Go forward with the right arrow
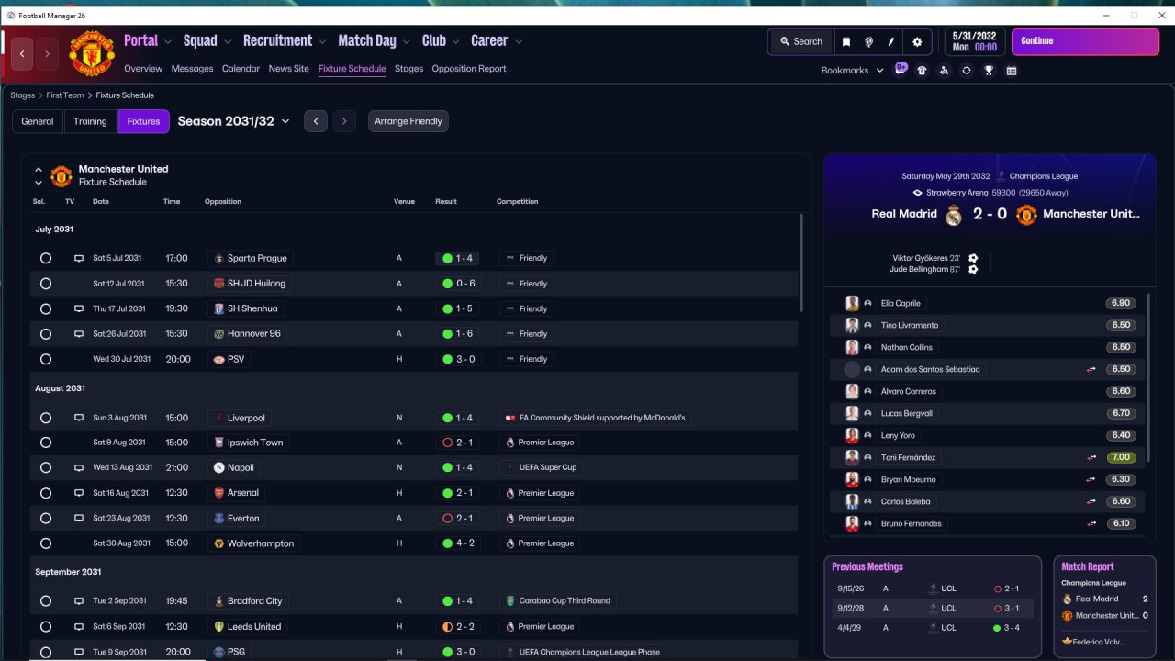 pyautogui.click(x=47, y=54)
